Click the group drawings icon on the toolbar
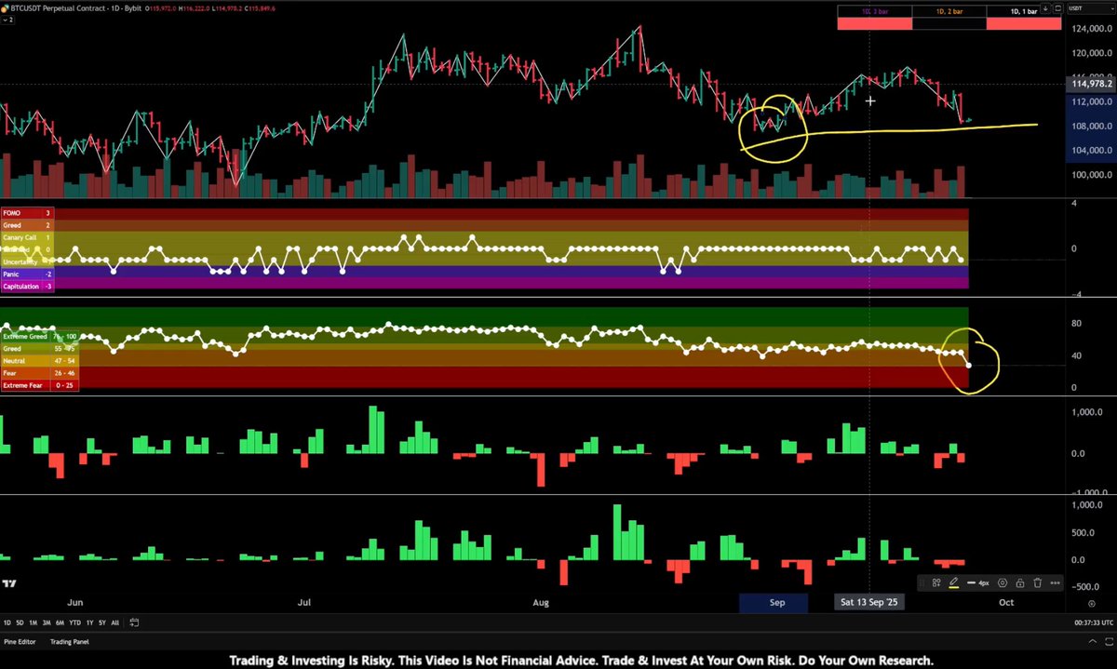Image resolution: width=1117 pixels, height=669 pixels. (x=935, y=582)
